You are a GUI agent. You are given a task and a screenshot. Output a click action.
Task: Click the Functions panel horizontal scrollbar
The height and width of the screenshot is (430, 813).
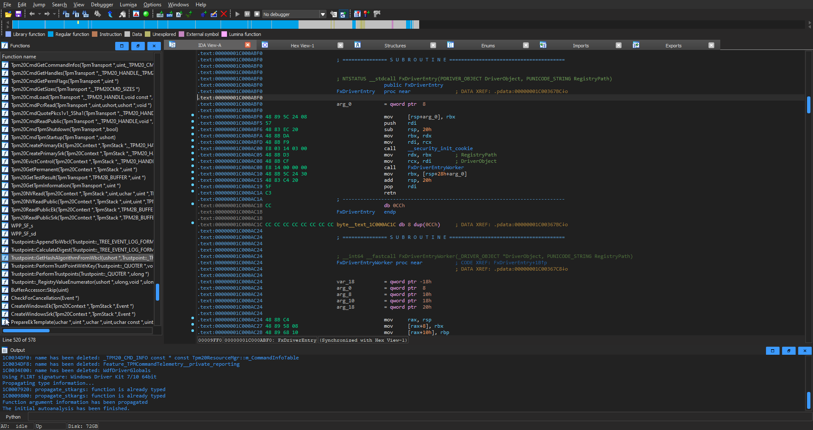click(26, 331)
